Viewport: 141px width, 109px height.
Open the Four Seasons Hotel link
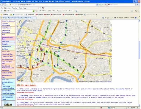click(119, 89)
